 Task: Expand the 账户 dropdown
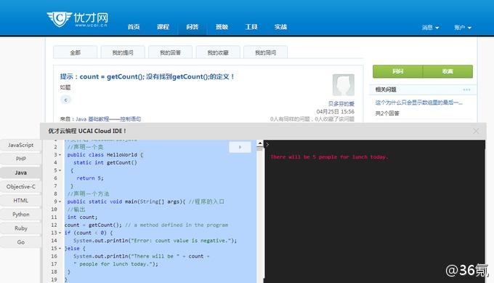pyautogui.click(x=463, y=28)
